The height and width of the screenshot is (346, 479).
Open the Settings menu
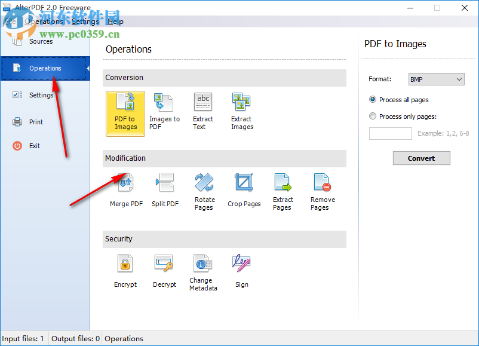point(85,21)
